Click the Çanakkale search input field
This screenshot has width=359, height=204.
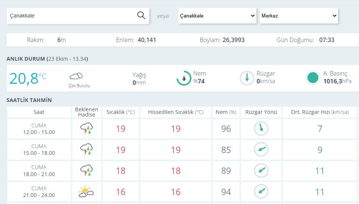click(x=78, y=16)
